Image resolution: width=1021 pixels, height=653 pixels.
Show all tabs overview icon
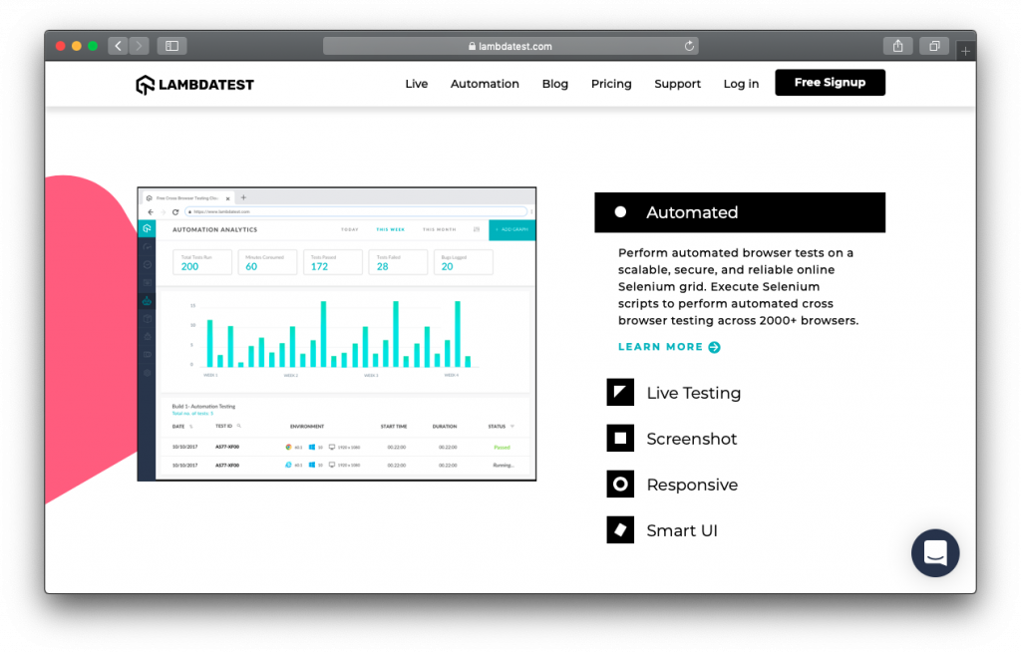pyautogui.click(x=934, y=46)
